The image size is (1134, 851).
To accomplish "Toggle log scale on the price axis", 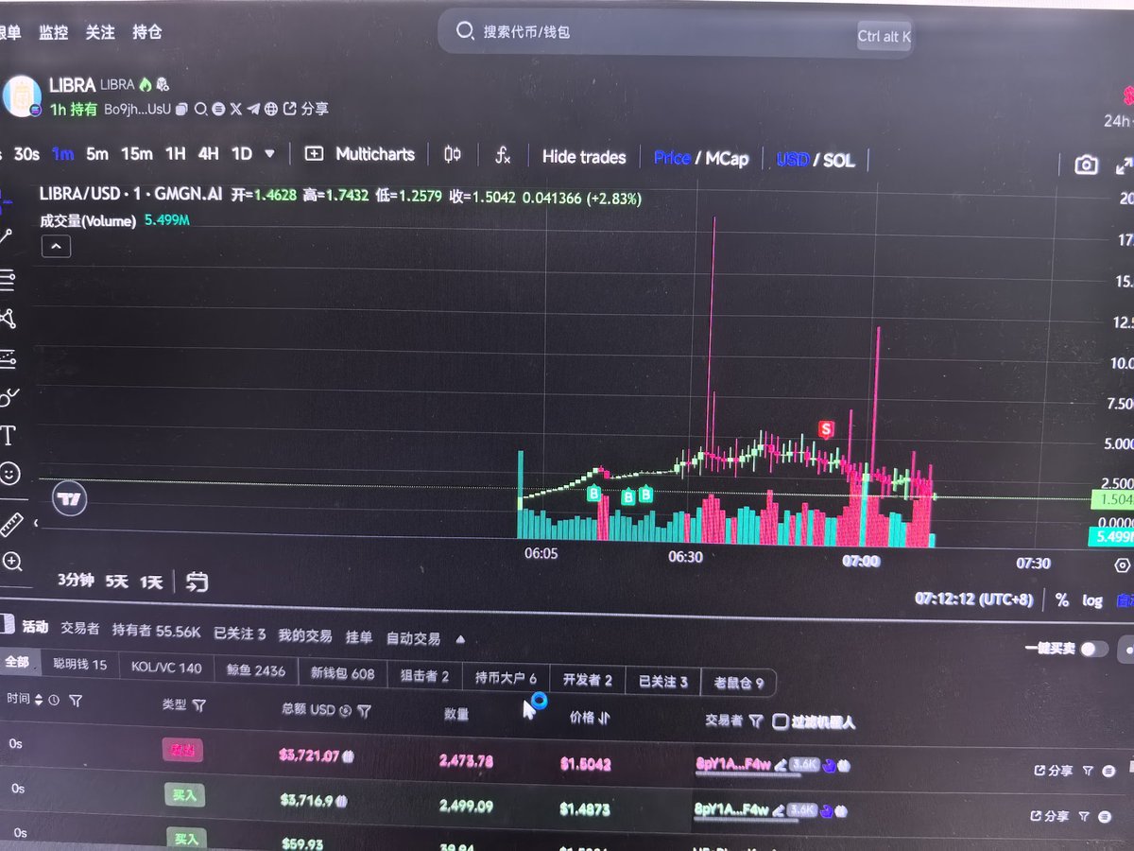I will pos(1092,600).
